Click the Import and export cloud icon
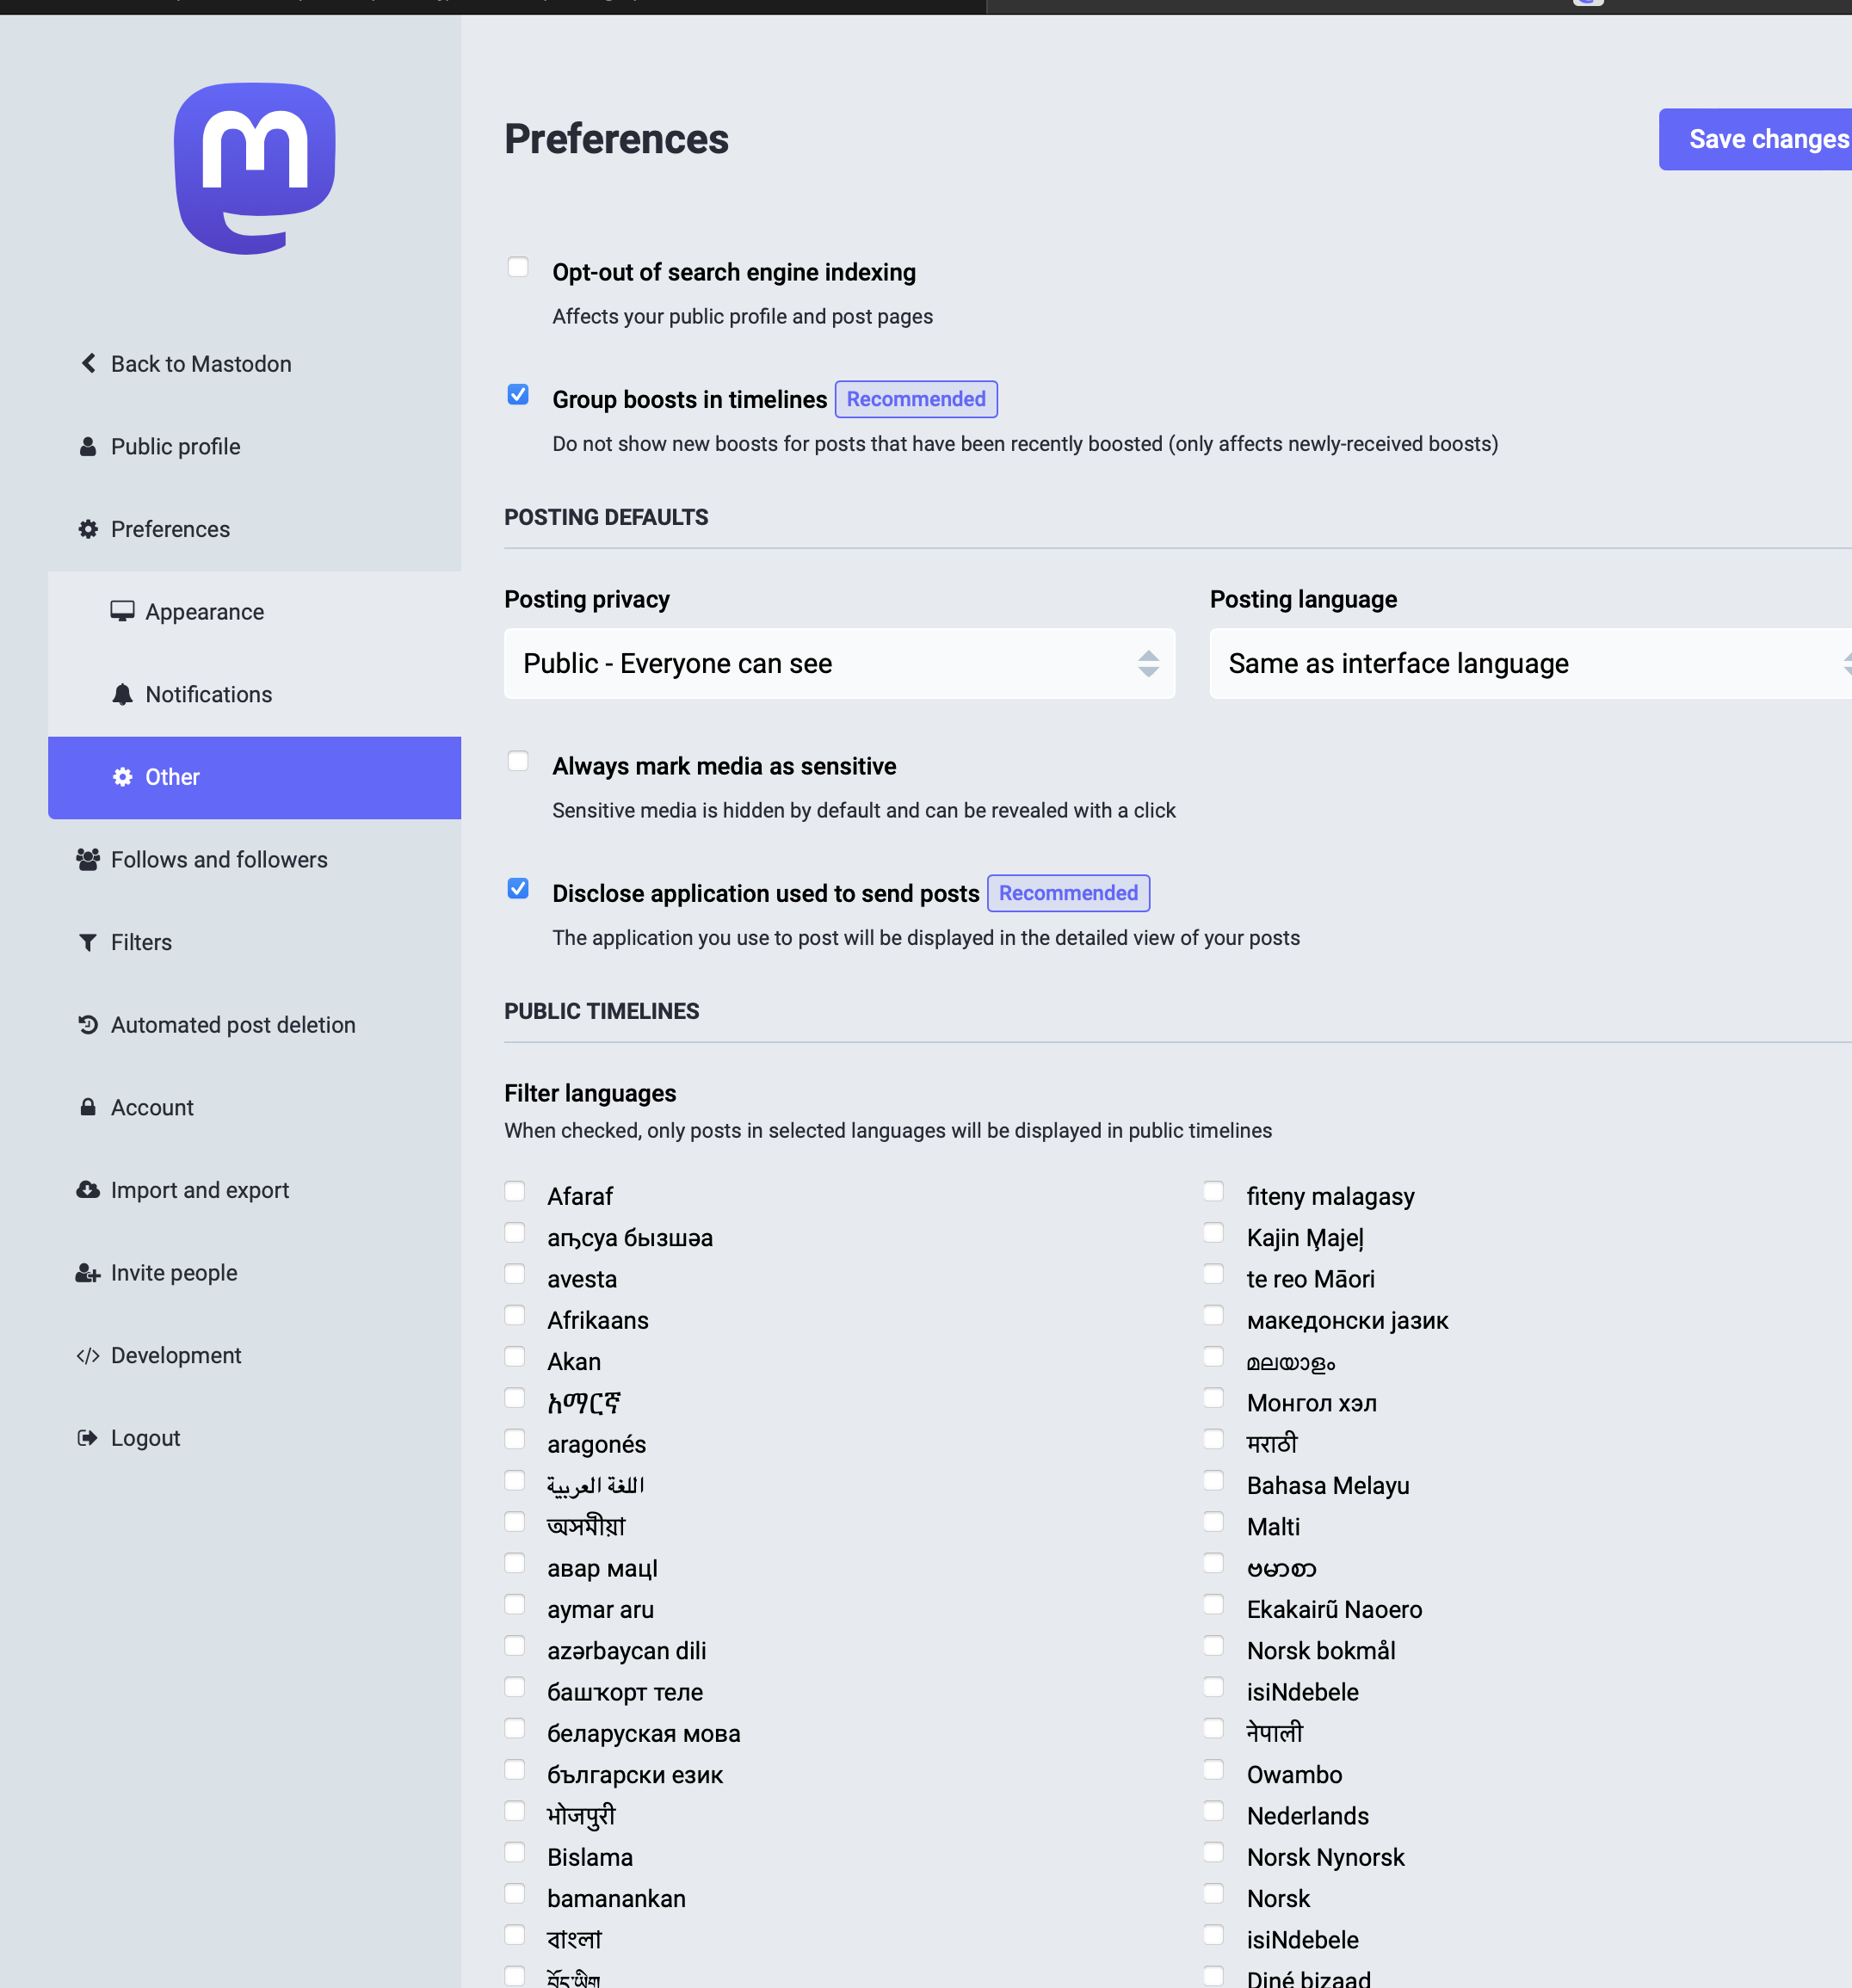The width and height of the screenshot is (1852, 1988). point(88,1189)
